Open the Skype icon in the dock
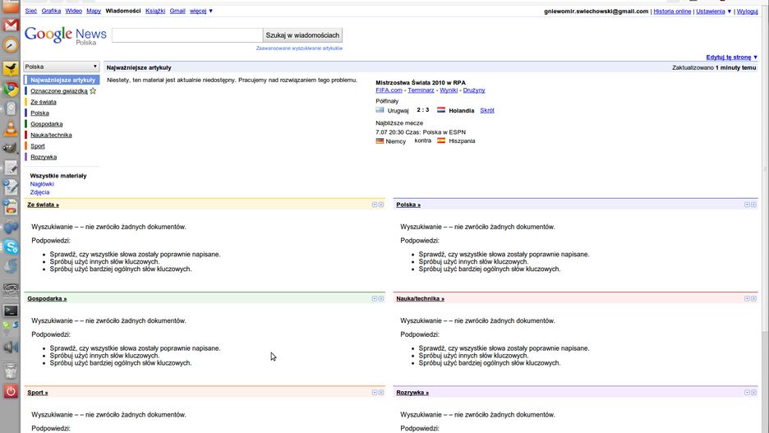 11,246
